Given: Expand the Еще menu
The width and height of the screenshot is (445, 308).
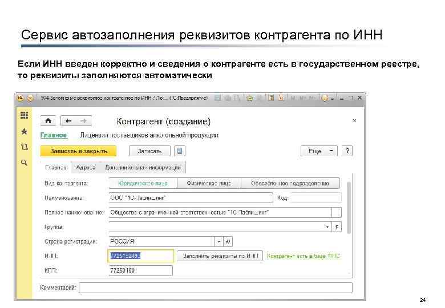Looking at the screenshot, I should [319, 151].
